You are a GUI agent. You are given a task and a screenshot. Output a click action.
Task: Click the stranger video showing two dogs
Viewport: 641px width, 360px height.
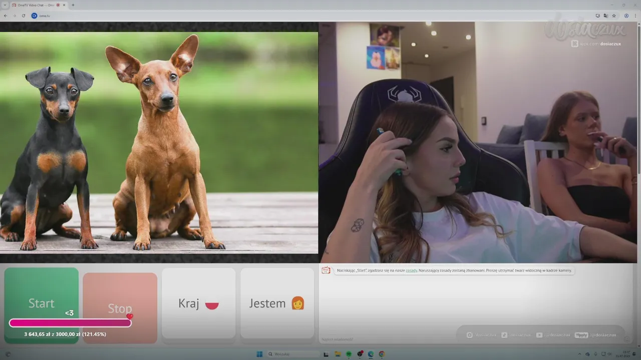click(159, 142)
